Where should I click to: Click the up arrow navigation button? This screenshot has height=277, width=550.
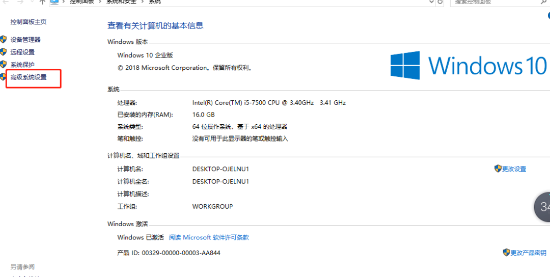(x=42, y=2)
